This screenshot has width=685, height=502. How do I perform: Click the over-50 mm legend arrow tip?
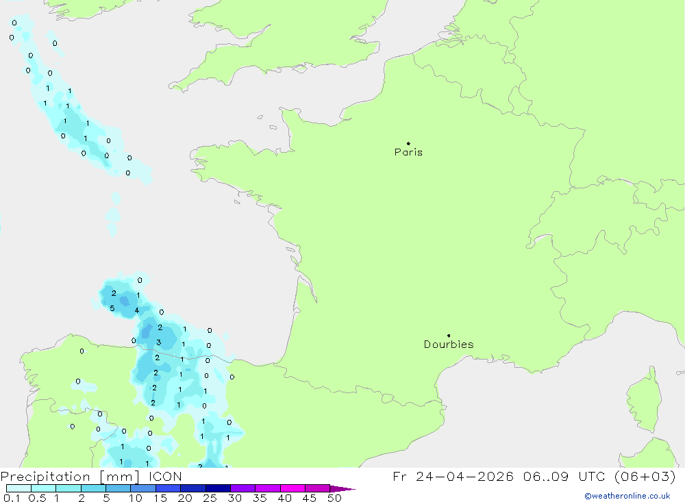(x=343, y=488)
